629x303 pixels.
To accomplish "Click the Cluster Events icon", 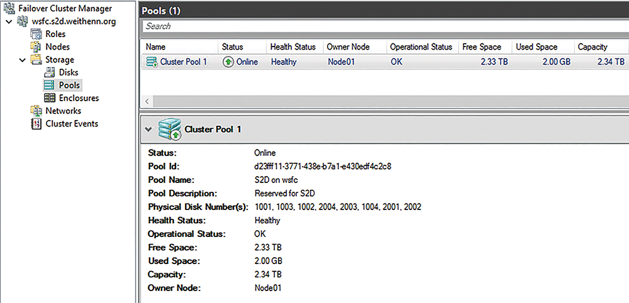I will 36,123.
